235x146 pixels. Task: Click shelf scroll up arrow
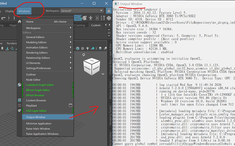[109, 30]
